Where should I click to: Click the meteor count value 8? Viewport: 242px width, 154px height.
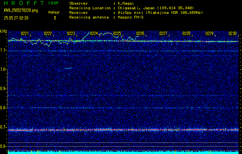(55, 18)
